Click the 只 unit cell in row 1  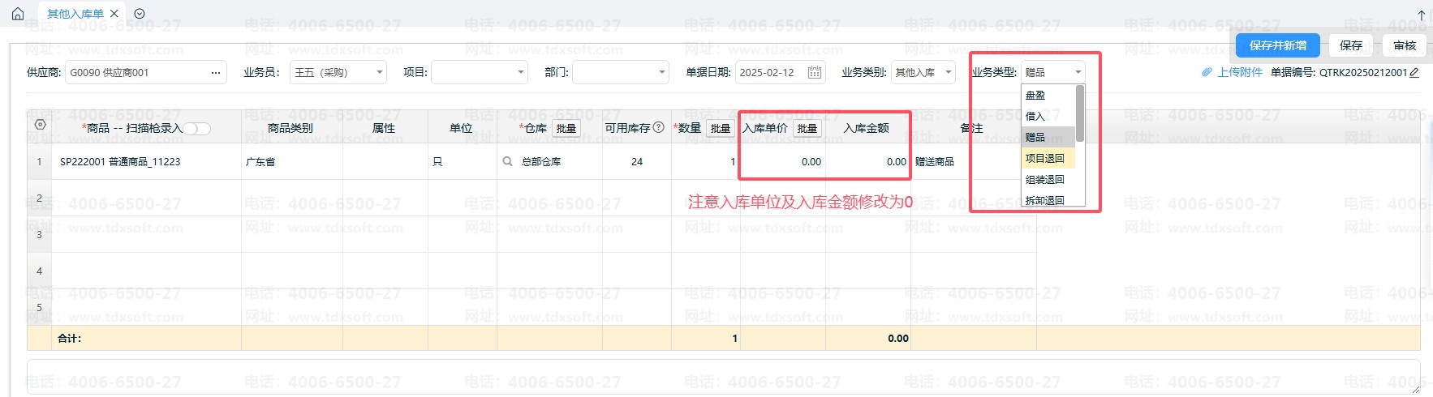463,161
